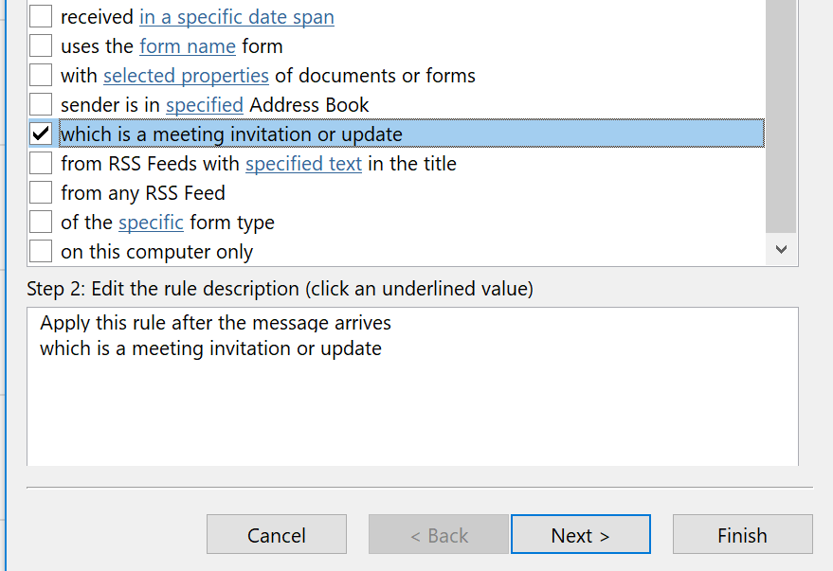Enable 'uses the form name form' checkbox
This screenshot has height=571, width=833.
(41, 45)
